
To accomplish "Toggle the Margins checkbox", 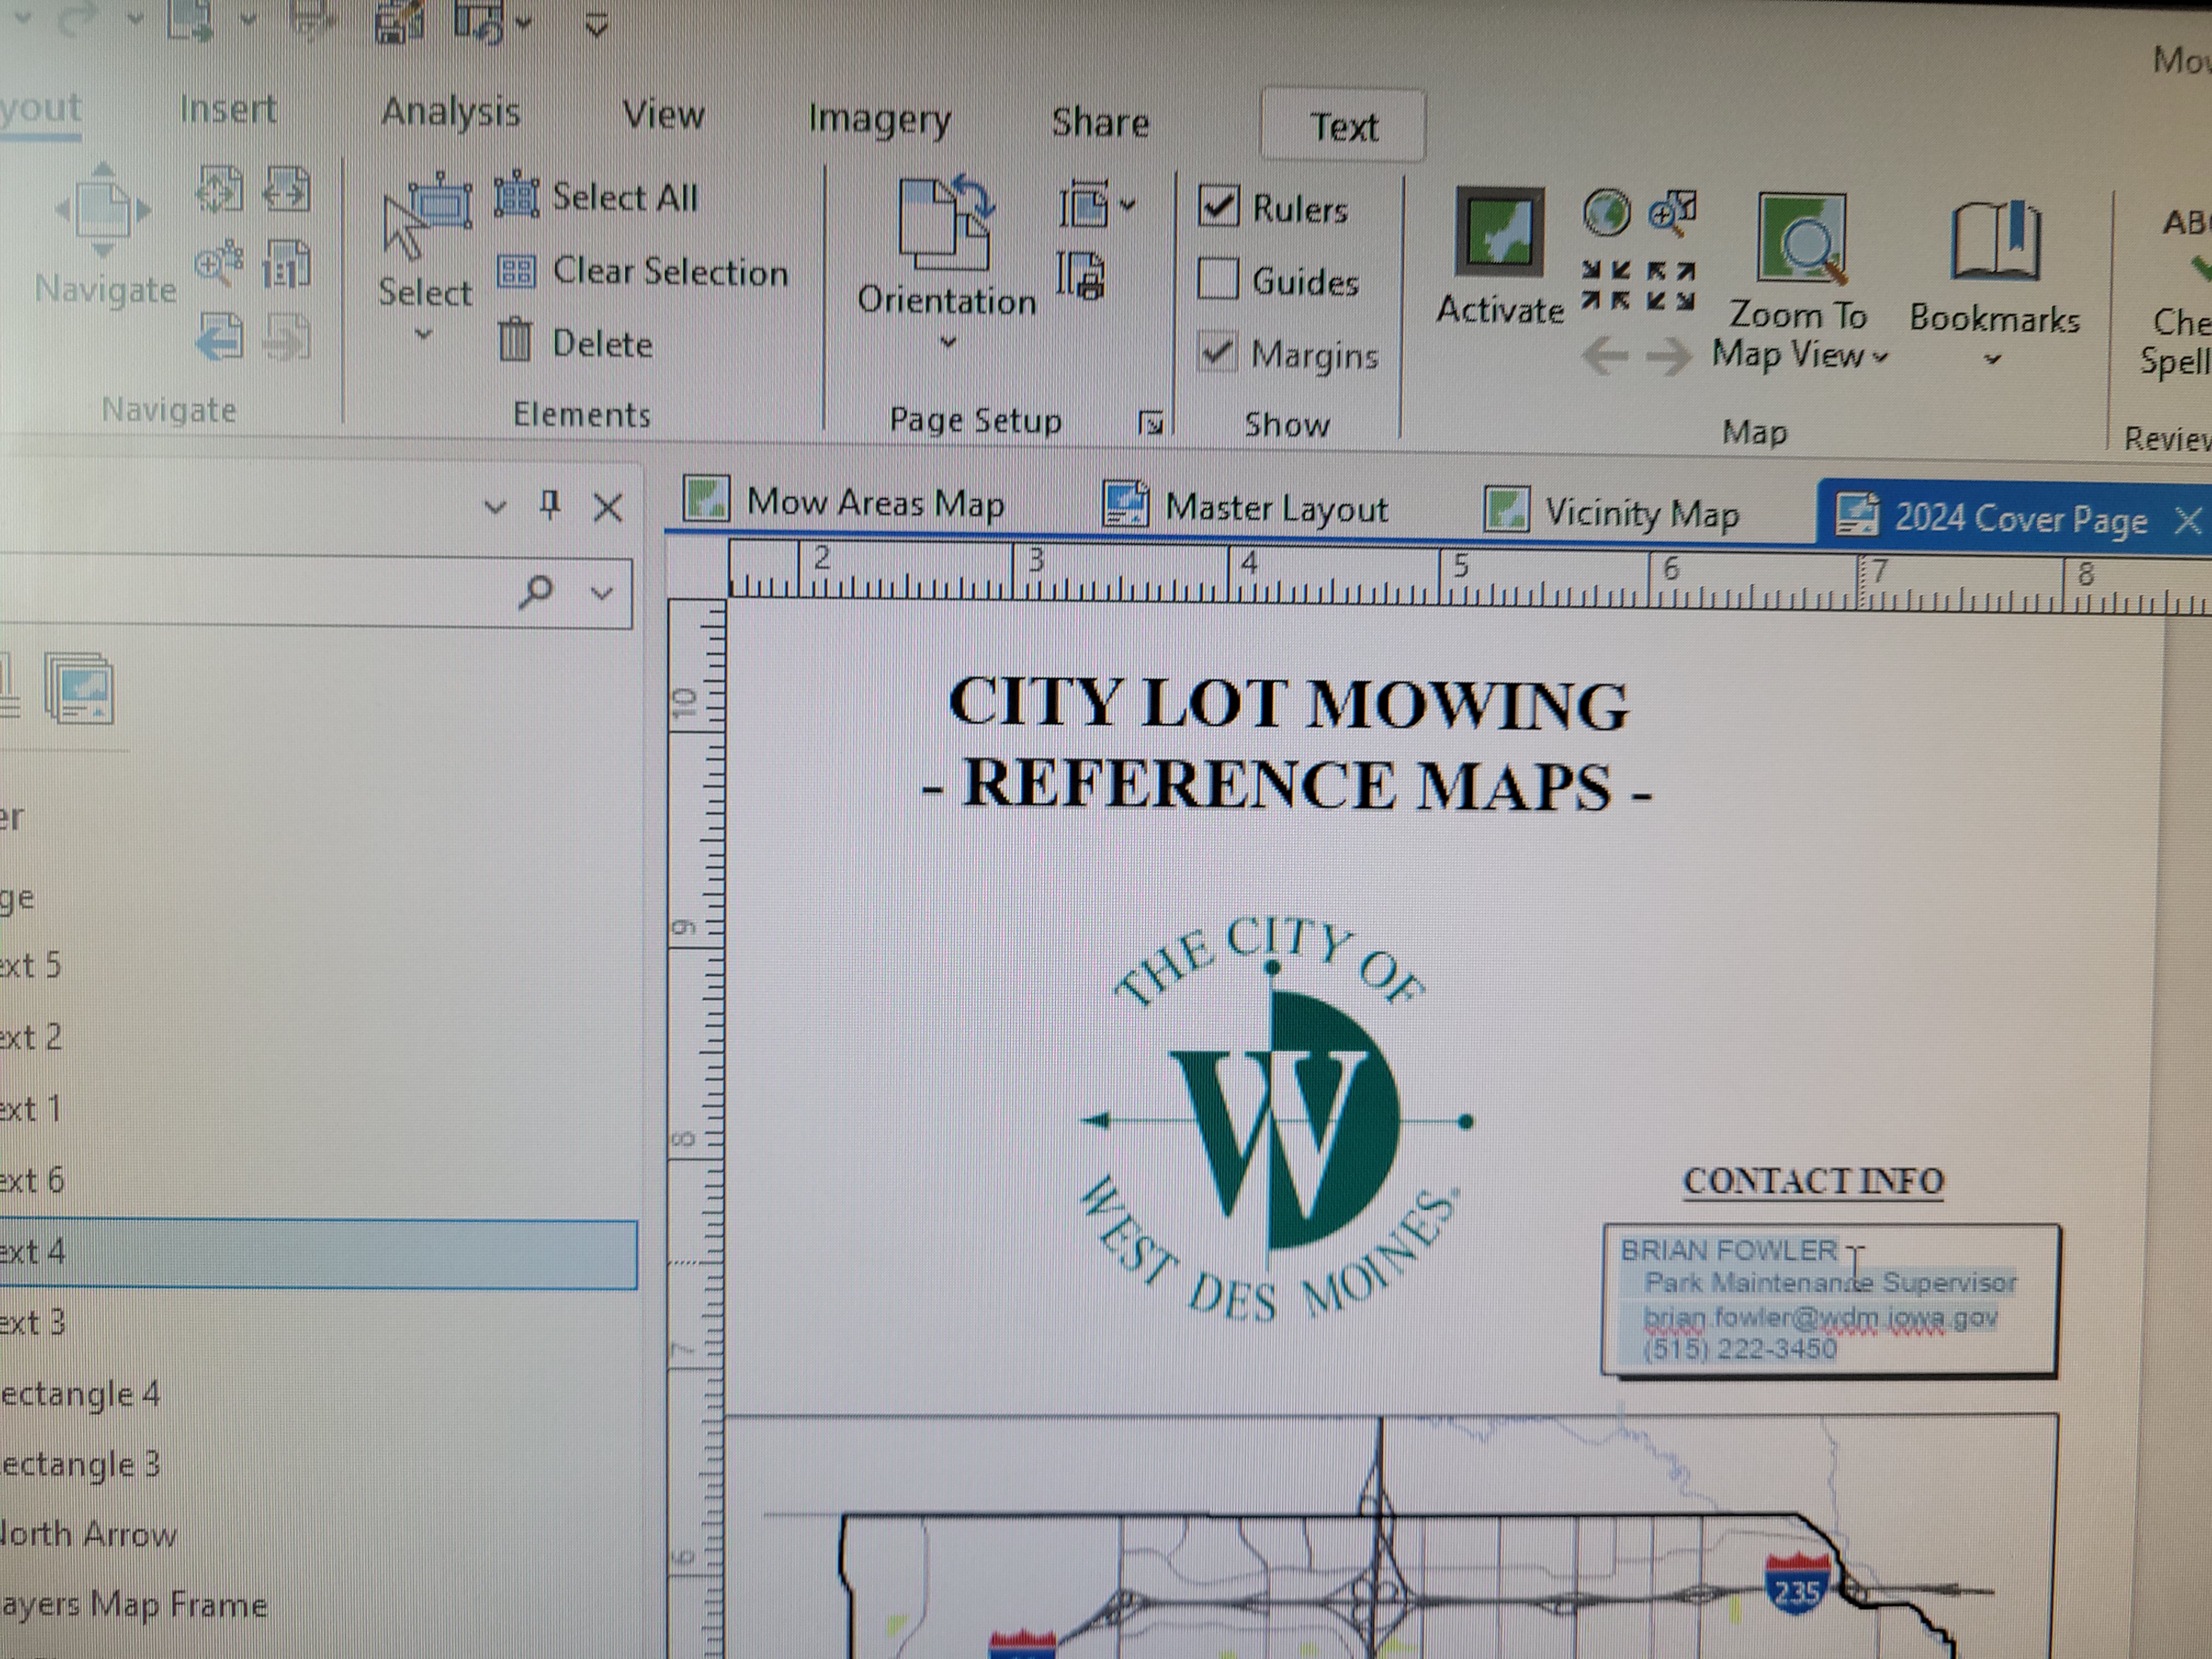I will tap(1217, 352).
